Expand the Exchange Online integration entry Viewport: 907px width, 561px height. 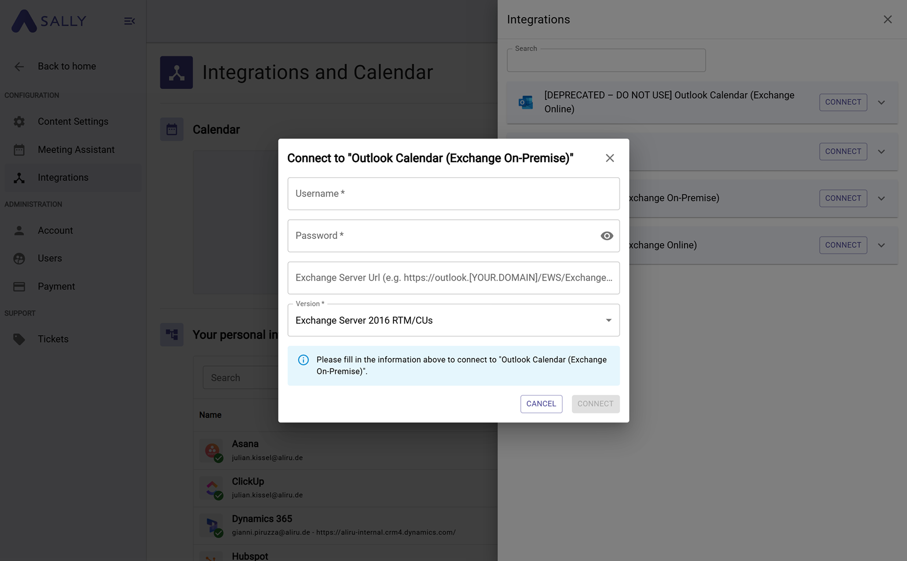[x=881, y=245]
